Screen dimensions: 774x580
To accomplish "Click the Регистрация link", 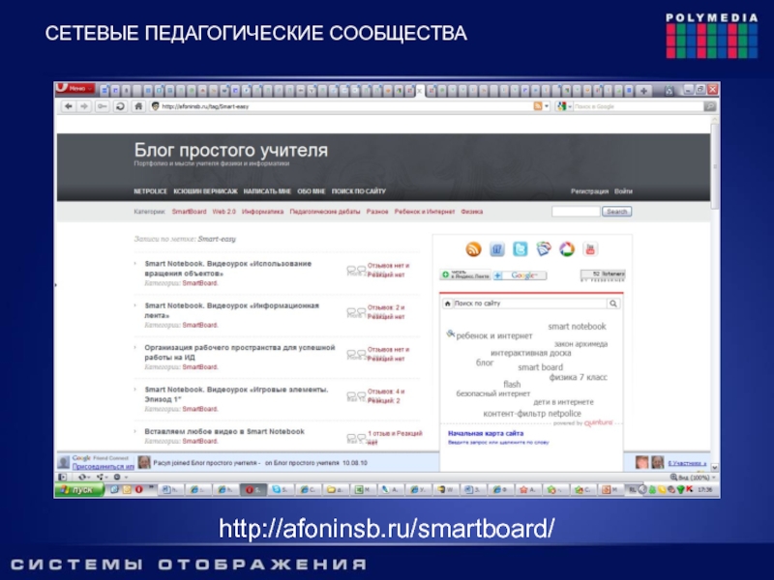I will (589, 191).
